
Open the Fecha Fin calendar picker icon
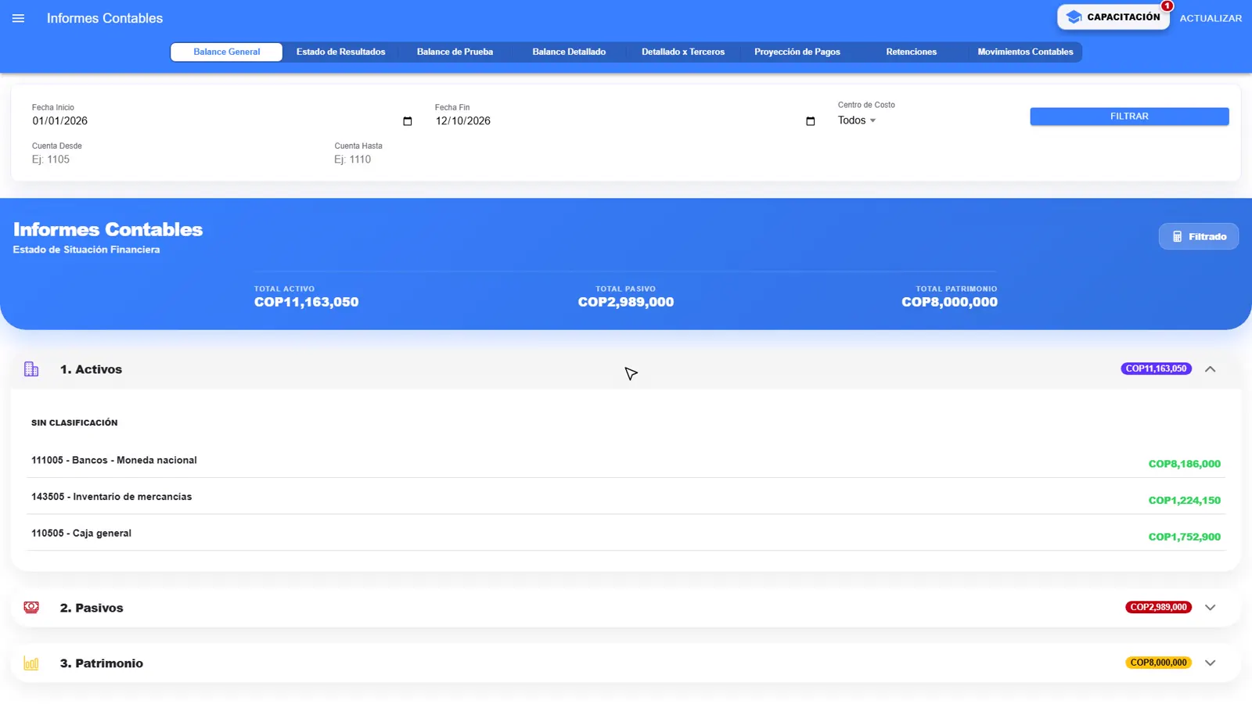pos(810,121)
